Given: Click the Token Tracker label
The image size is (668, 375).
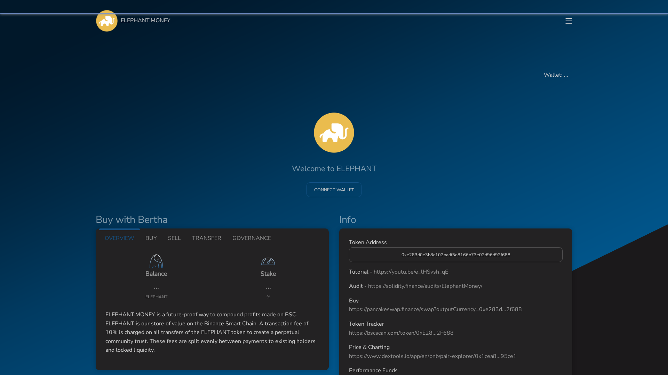Looking at the screenshot, I should [x=366, y=324].
